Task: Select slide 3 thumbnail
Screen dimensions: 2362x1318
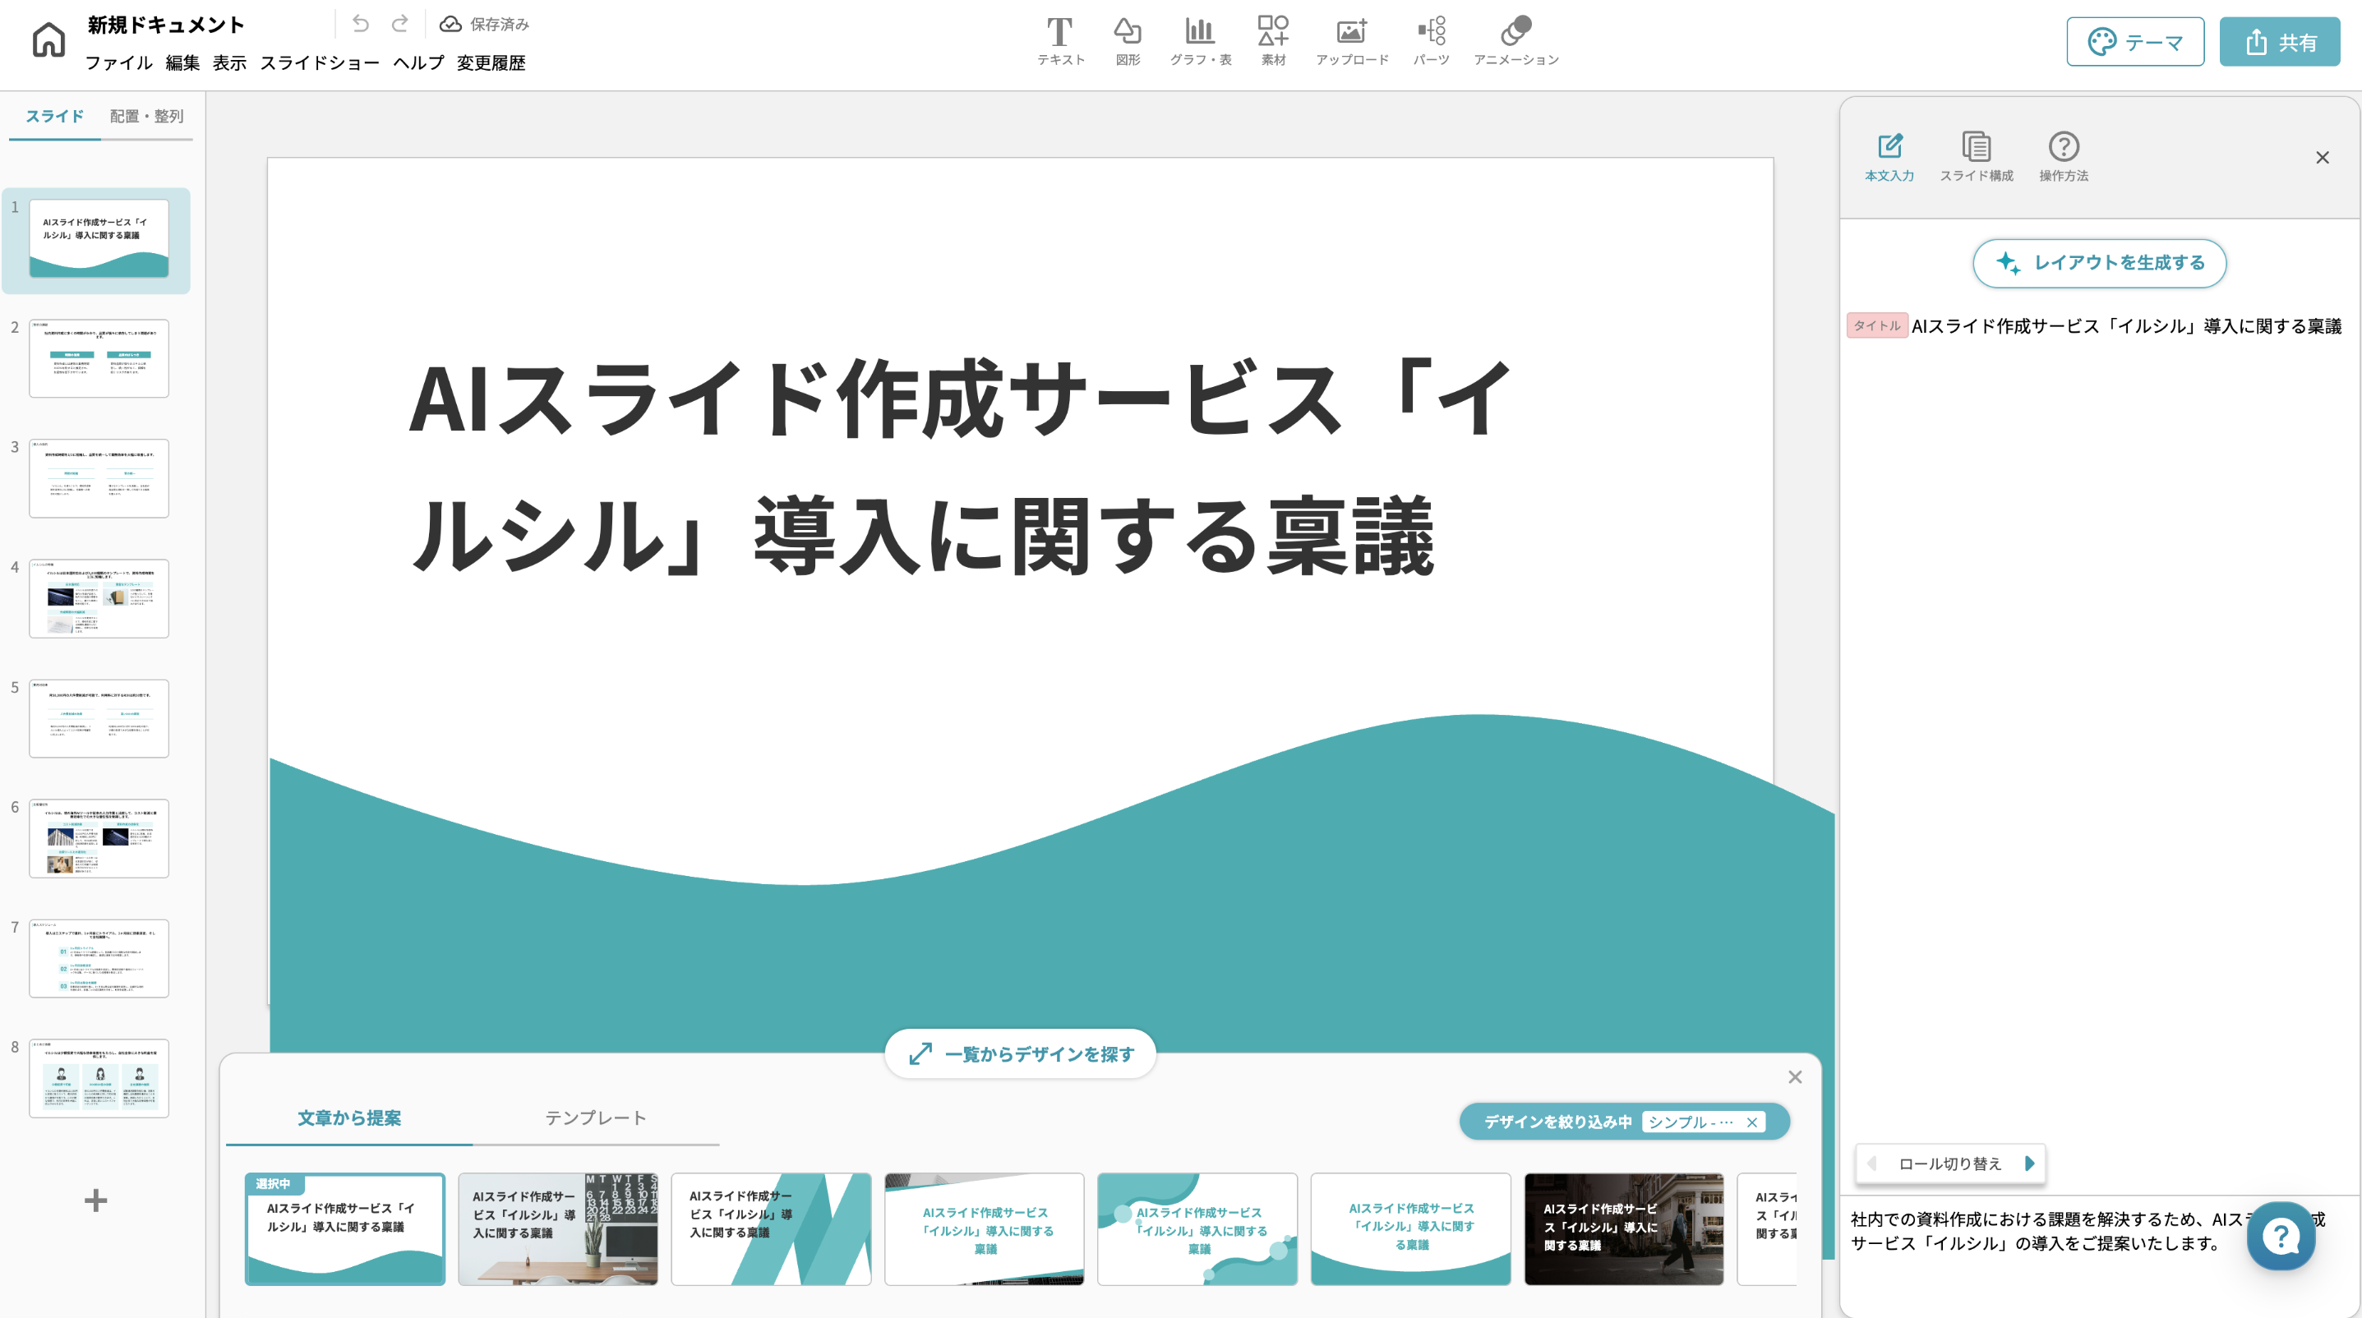Action: click(99, 478)
